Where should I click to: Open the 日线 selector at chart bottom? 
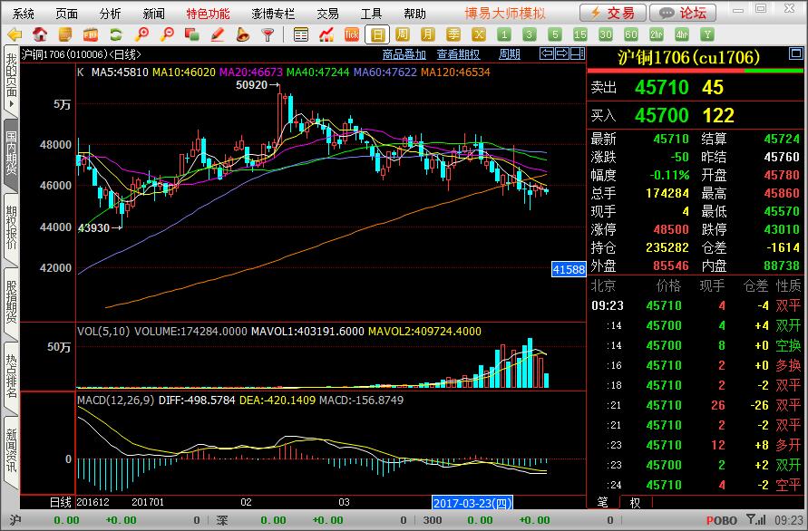click(59, 502)
